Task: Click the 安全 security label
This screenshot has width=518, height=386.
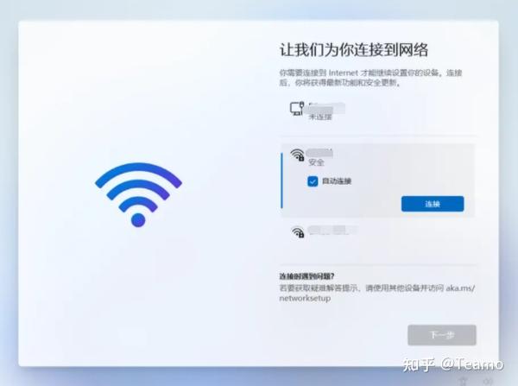Action: pos(316,162)
